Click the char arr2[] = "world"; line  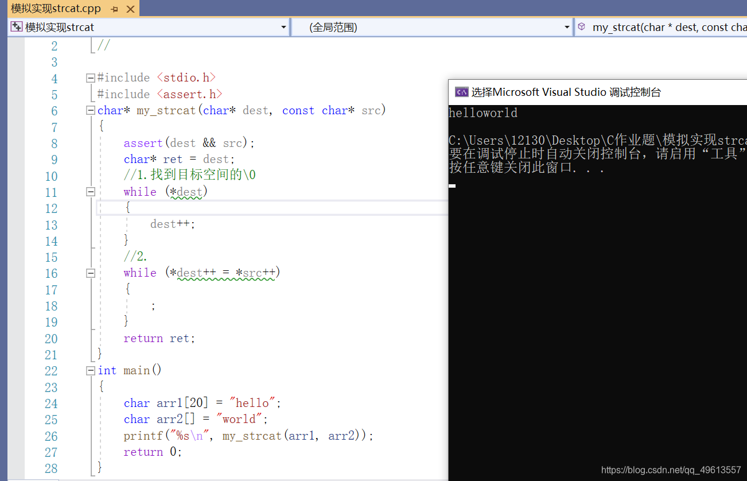(x=196, y=419)
